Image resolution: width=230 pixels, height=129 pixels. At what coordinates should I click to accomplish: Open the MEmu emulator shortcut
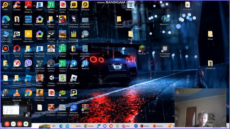[x=40, y=34]
